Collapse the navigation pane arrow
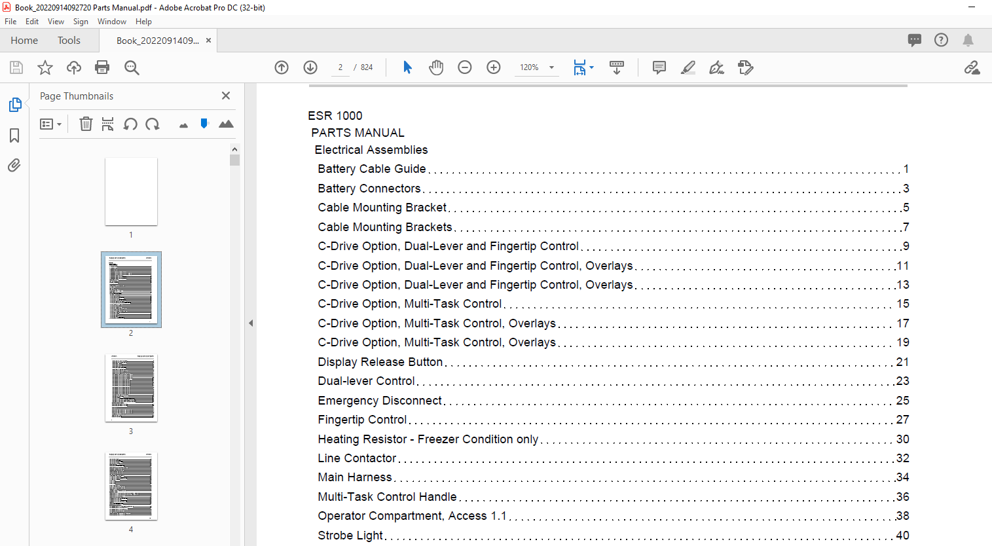 (x=251, y=323)
